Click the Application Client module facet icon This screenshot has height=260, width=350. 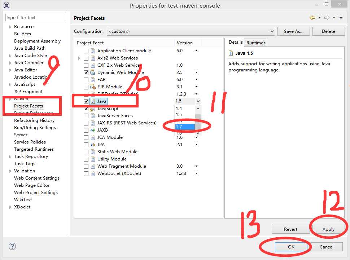[93, 51]
